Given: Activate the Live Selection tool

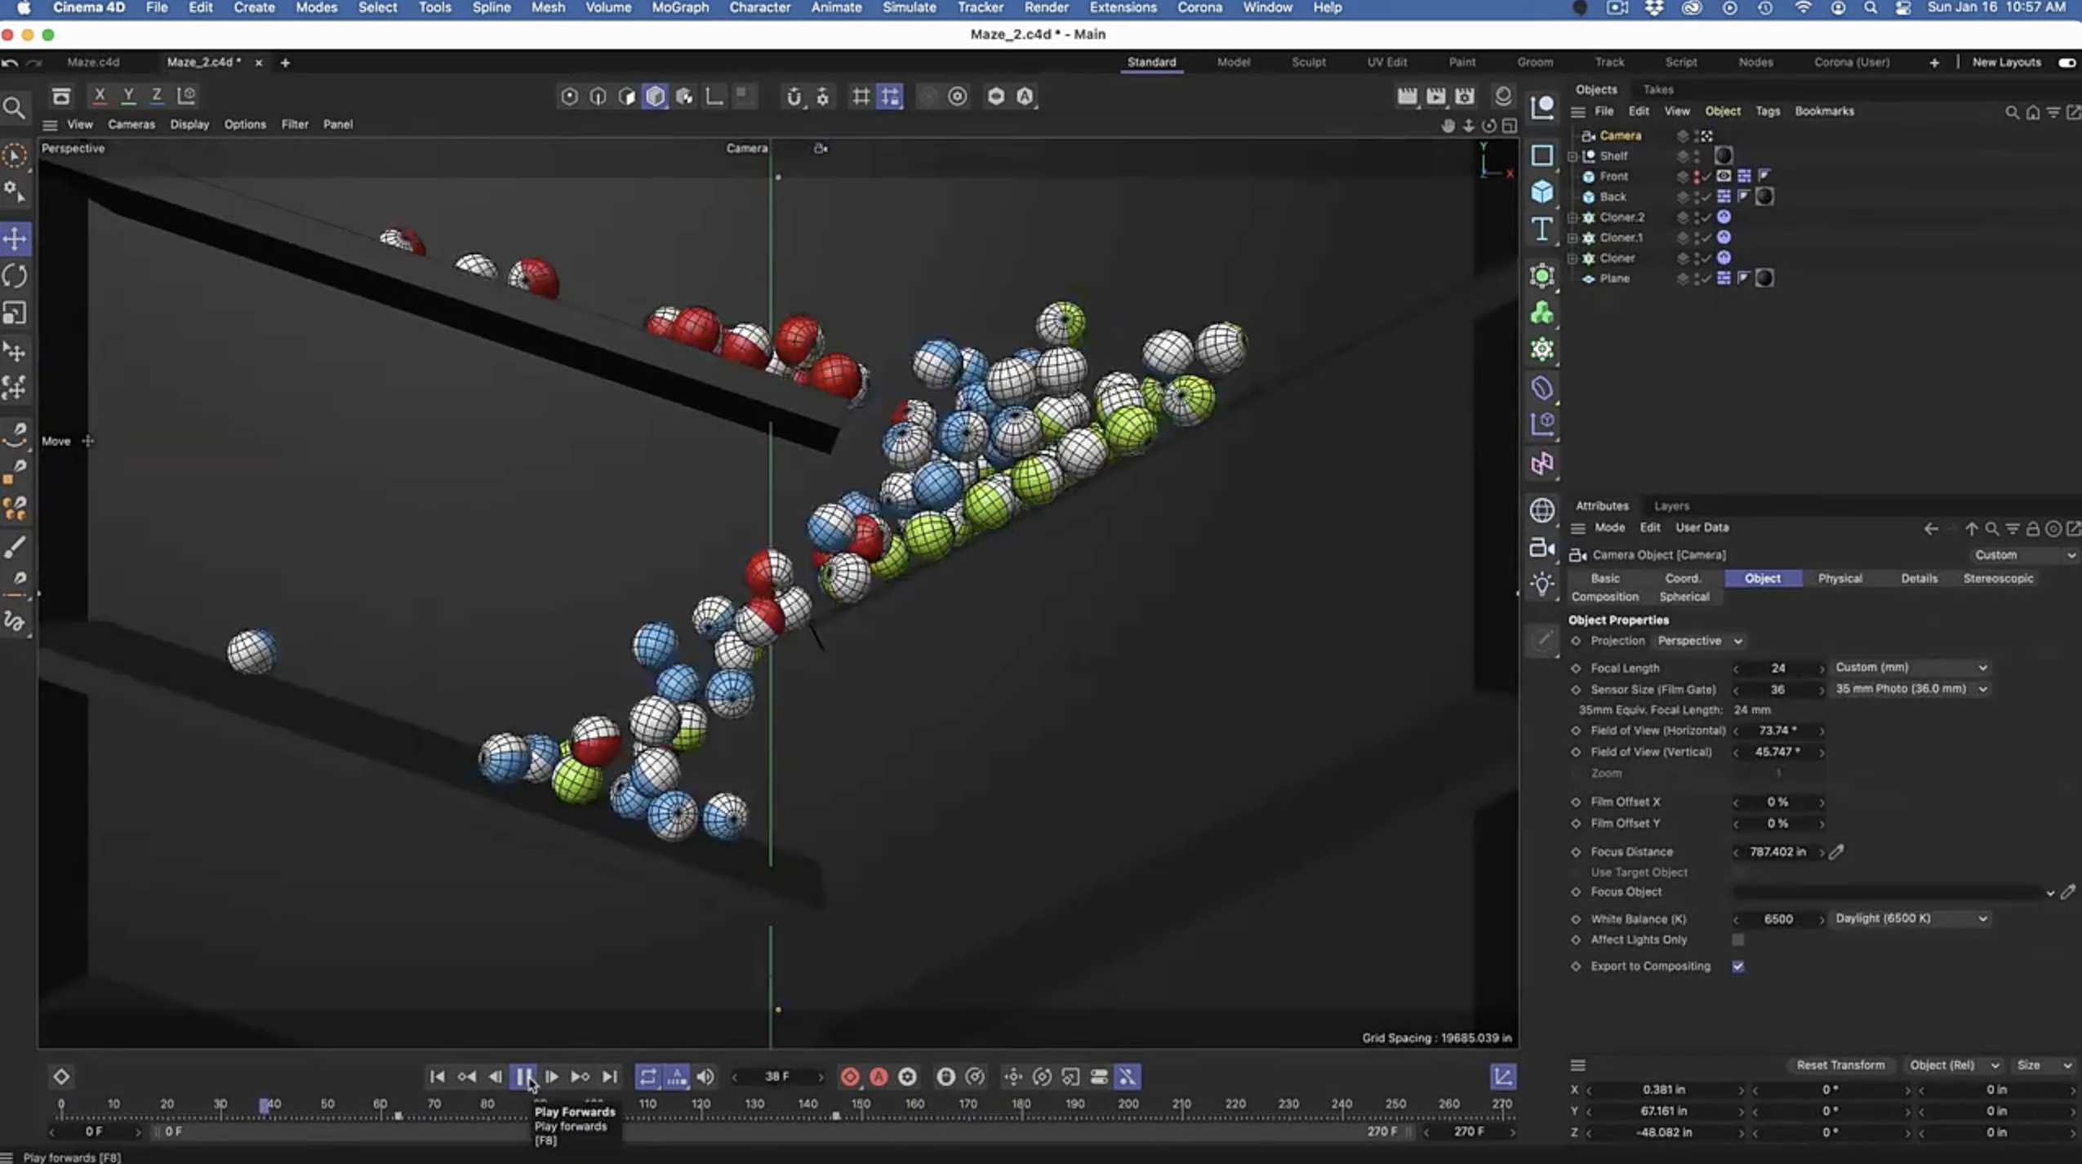Looking at the screenshot, I should pos(16,155).
